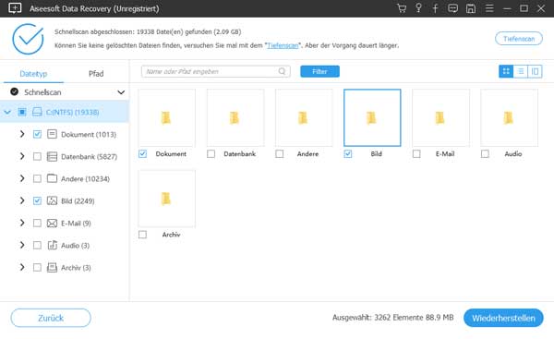Expand the Dokument tree node
This screenshot has height=339, width=554.
22,134
